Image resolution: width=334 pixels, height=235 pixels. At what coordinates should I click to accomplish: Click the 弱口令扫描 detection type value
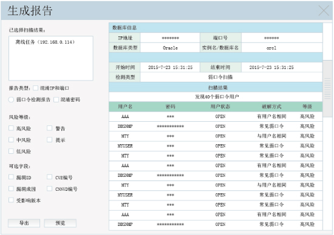click(220, 77)
